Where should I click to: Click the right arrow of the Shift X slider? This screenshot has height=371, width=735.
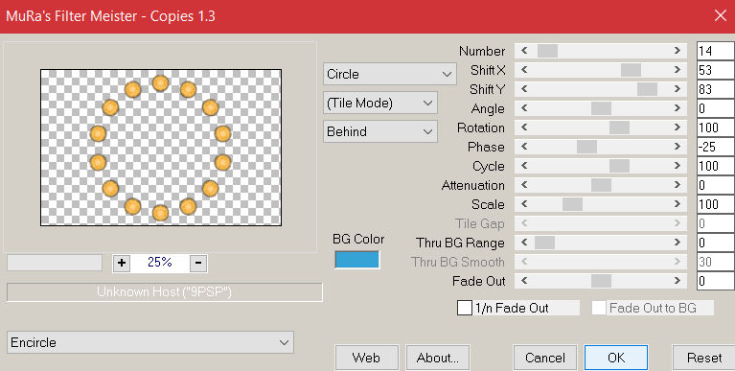click(x=678, y=70)
